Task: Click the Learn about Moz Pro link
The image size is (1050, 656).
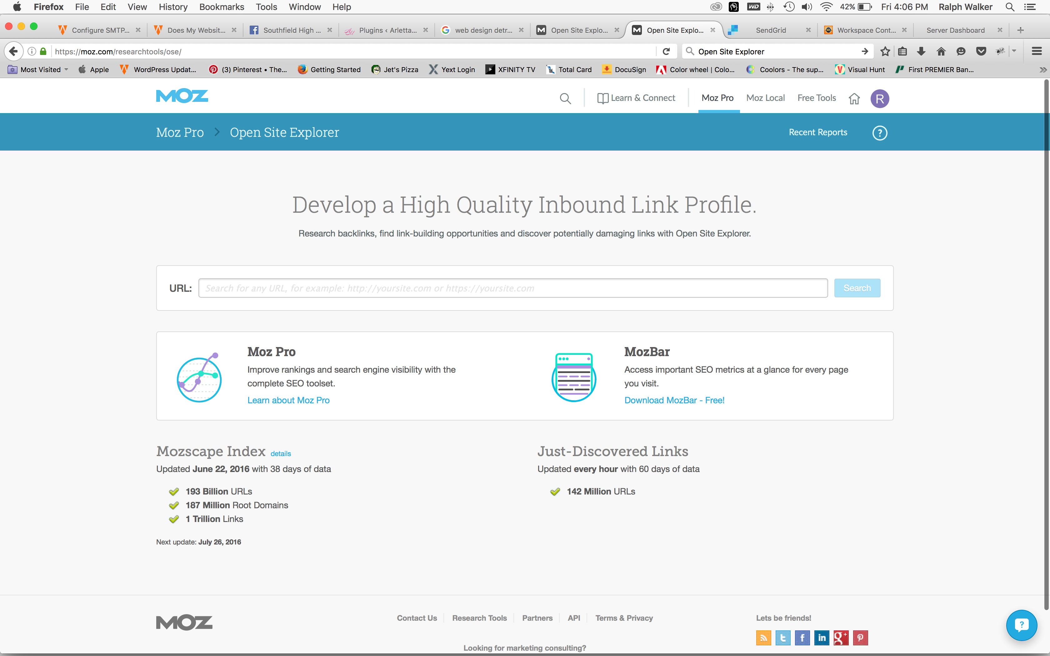Action: tap(288, 400)
